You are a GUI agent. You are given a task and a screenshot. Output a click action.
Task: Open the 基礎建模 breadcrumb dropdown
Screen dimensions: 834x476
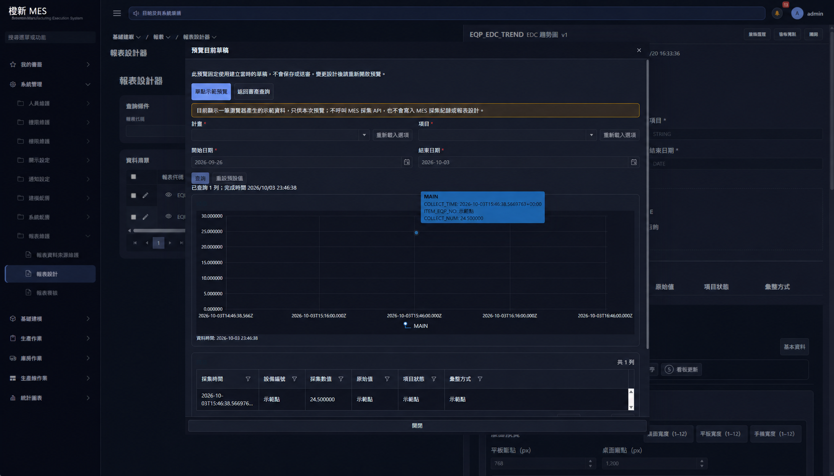[126, 37]
